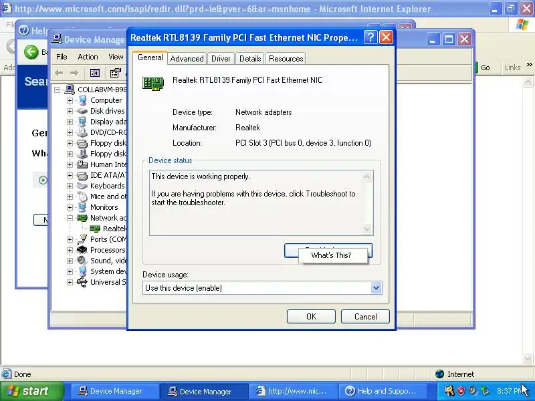535x401 pixels.
Task: Select the Universal Serial Bus icon
Action: click(82, 282)
